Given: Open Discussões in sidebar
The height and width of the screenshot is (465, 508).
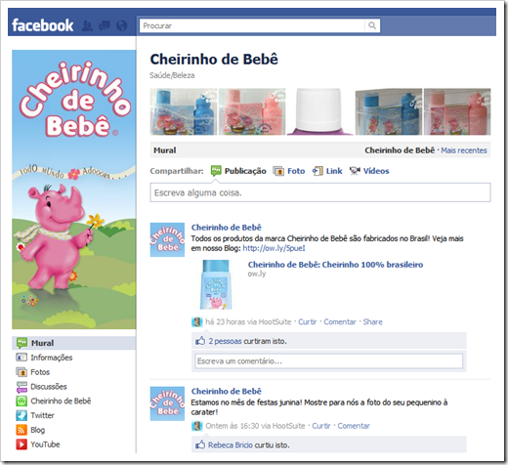Looking at the screenshot, I should tap(41, 387).
